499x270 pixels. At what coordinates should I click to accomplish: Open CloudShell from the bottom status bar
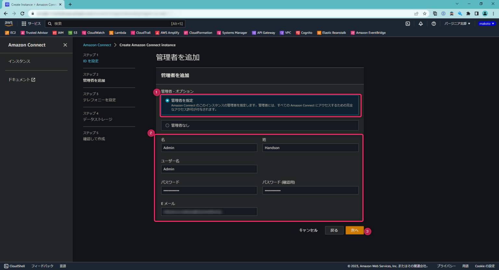pos(14,266)
